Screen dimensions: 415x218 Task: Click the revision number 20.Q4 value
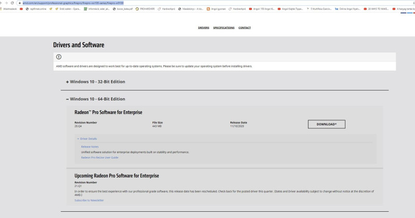(78, 126)
